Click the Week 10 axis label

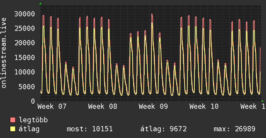point(204,107)
